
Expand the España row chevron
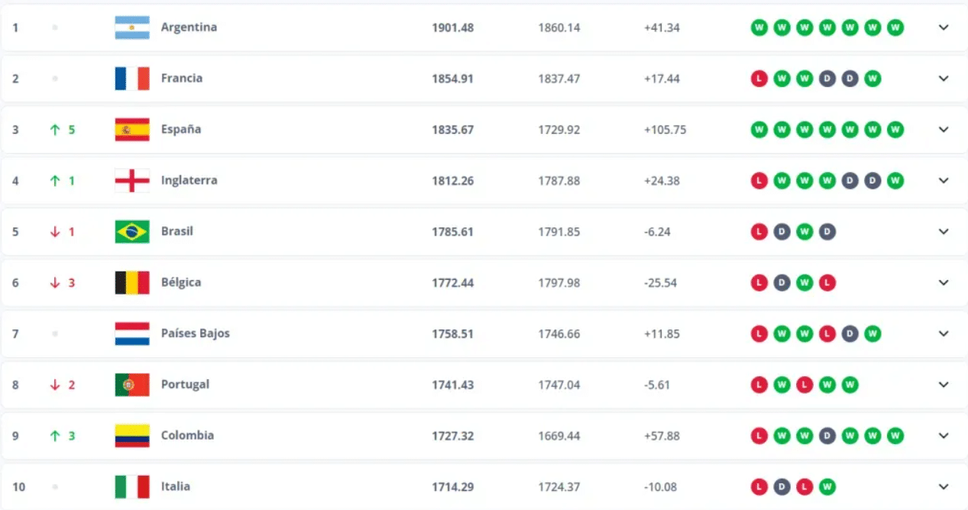pos(944,130)
